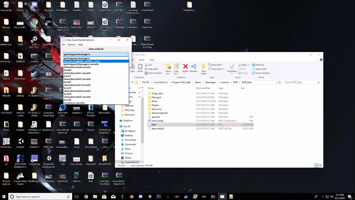Click History in Open group
The image size is (355, 200).
click(x=243, y=73)
